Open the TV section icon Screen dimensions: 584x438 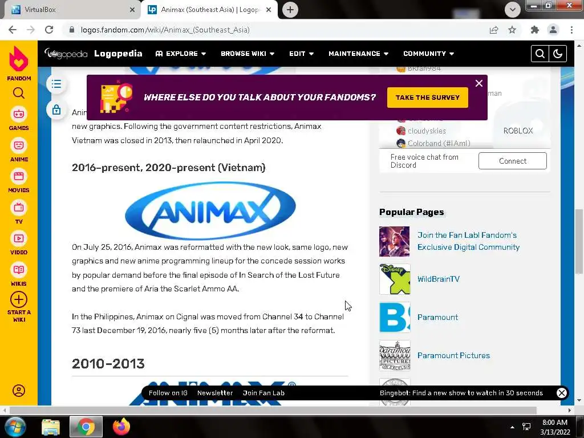pyautogui.click(x=19, y=208)
